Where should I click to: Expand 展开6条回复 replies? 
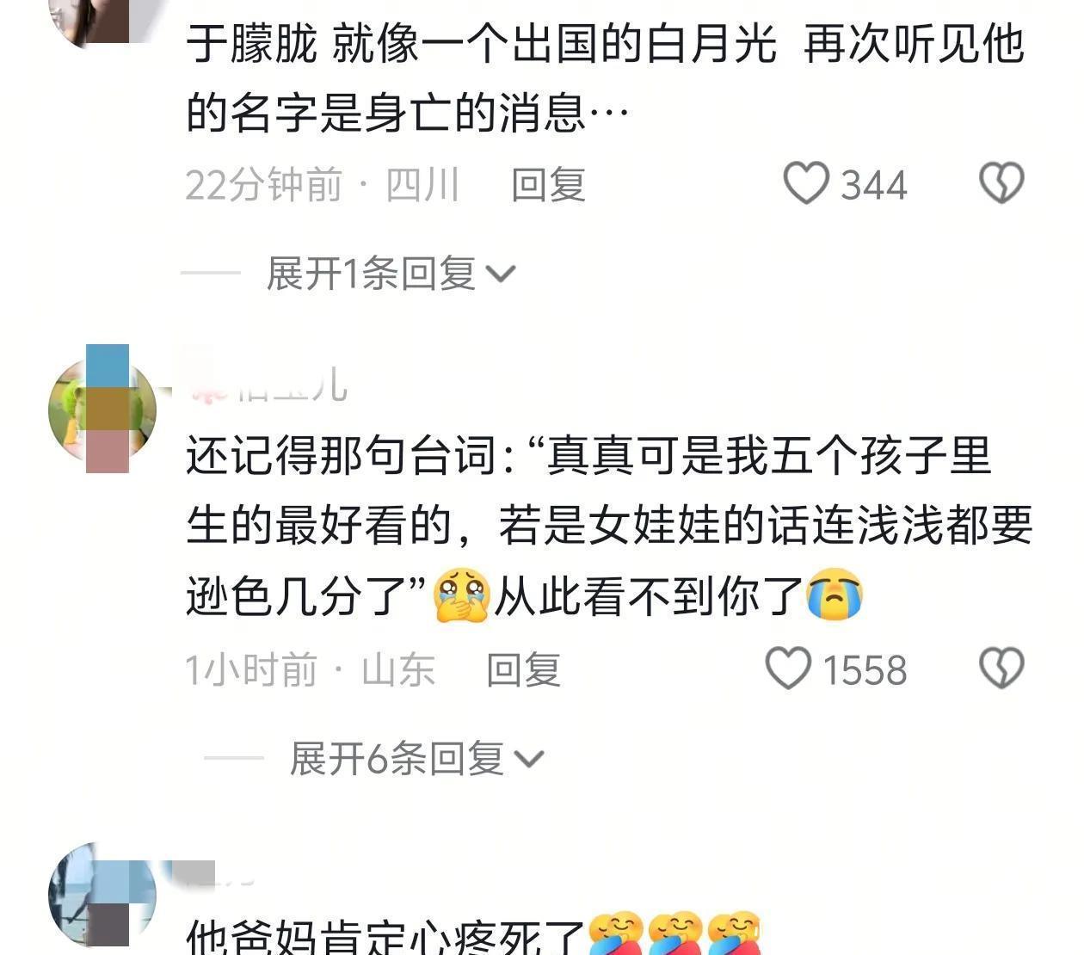click(416, 759)
